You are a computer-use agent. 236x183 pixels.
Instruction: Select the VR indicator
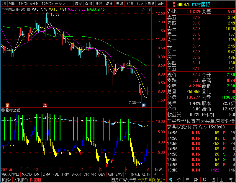pos(94,174)
